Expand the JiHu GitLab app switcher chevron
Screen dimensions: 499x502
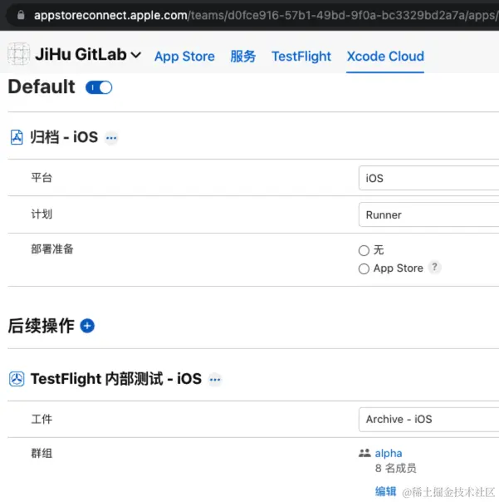136,55
